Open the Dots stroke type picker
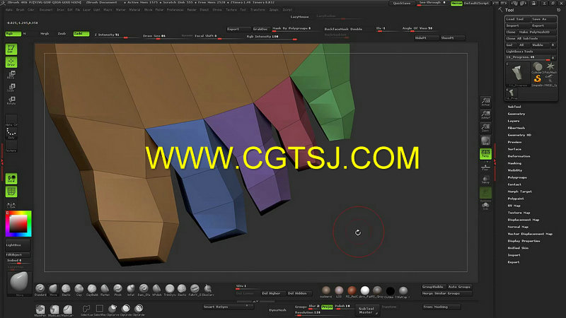This screenshot has width=566, height=318. click(11, 133)
